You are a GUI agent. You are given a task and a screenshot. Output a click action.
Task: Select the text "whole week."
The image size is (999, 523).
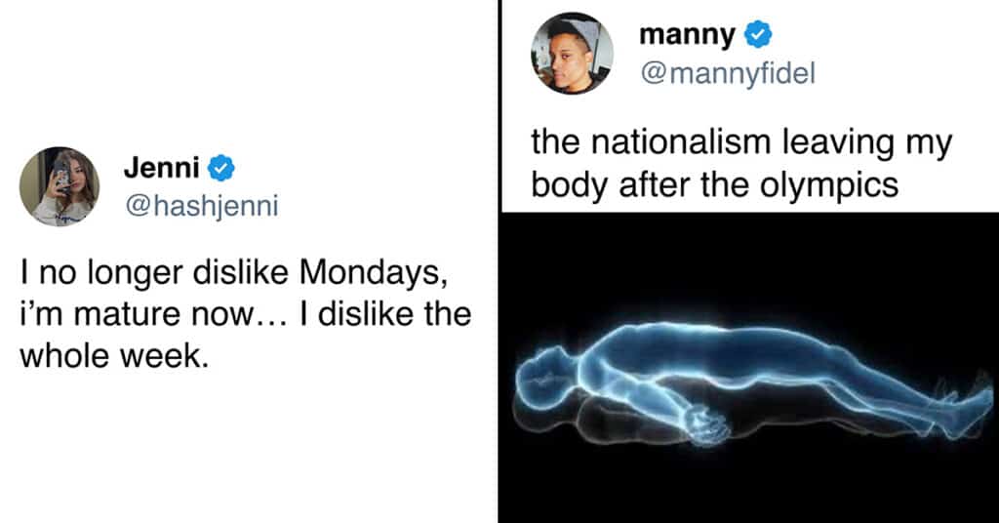[114, 355]
